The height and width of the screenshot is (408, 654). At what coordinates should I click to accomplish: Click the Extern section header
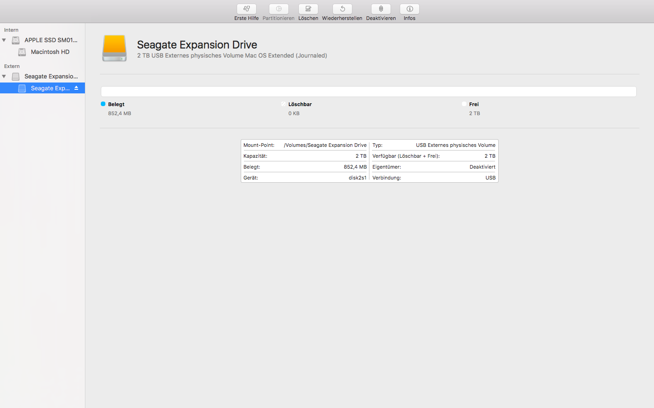point(12,66)
